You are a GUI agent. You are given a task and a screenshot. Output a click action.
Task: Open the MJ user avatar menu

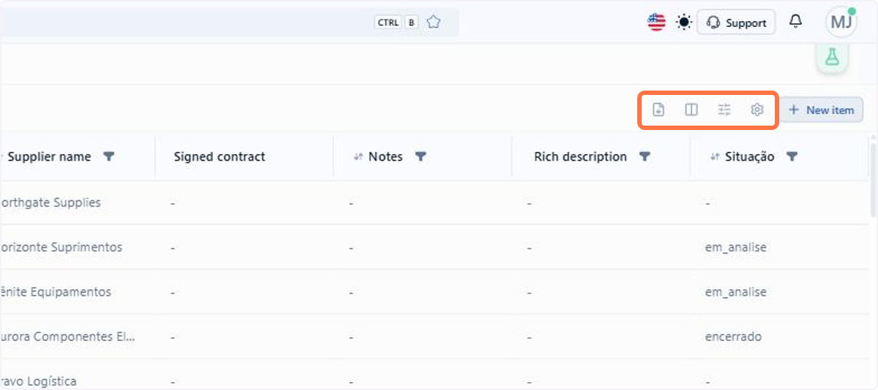[841, 23]
